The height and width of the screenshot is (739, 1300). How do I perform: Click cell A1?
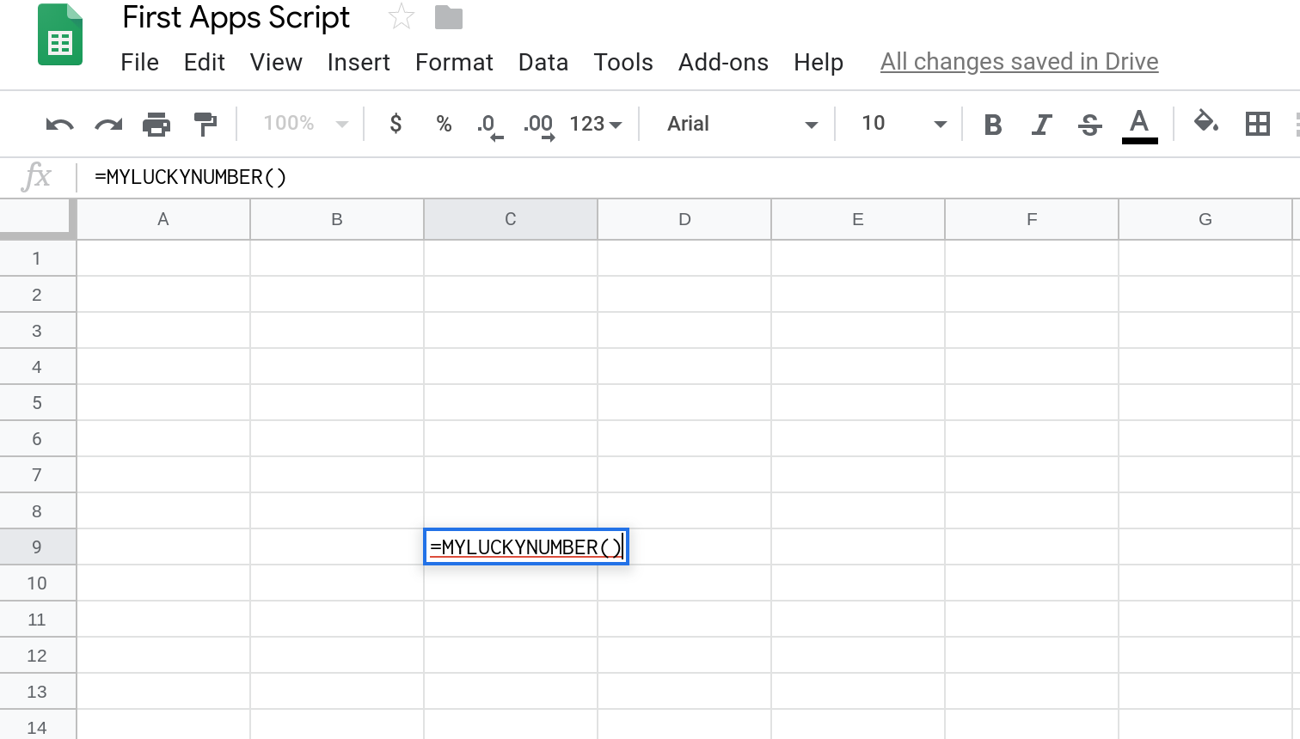pyautogui.click(x=163, y=258)
